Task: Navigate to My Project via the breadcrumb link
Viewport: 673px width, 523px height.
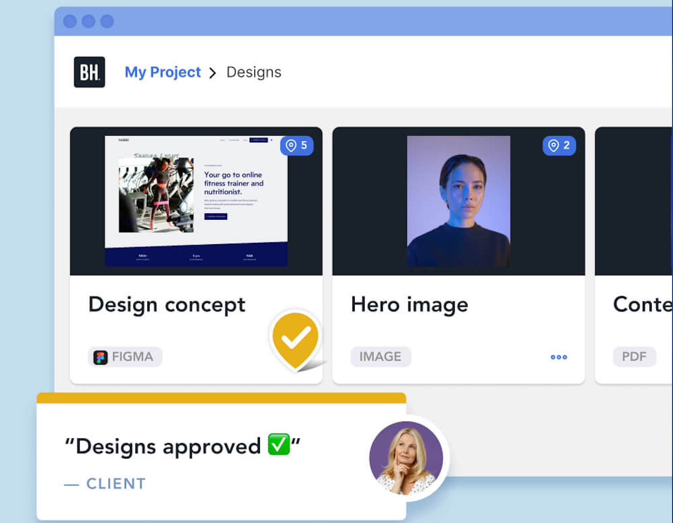Action: click(x=162, y=72)
